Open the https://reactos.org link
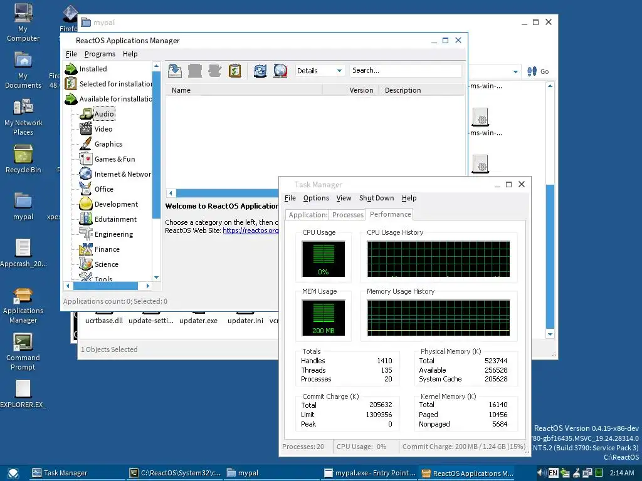This screenshot has width=642, height=481. coord(251,230)
